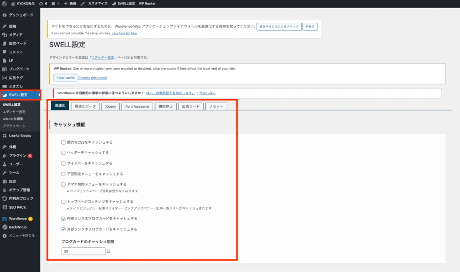This screenshot has height=272, width=460.
Task: Open the SWELL設定 submenu item
Action: pos(12,105)
